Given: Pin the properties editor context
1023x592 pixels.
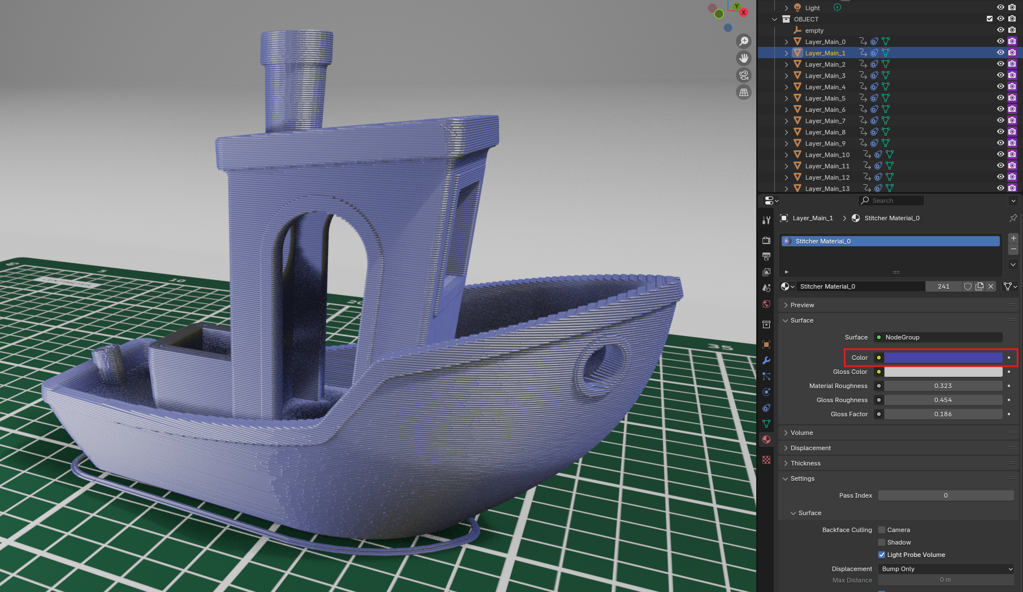Looking at the screenshot, I should point(1013,218).
